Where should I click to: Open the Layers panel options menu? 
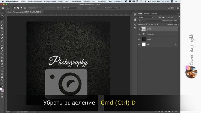tap(179, 13)
